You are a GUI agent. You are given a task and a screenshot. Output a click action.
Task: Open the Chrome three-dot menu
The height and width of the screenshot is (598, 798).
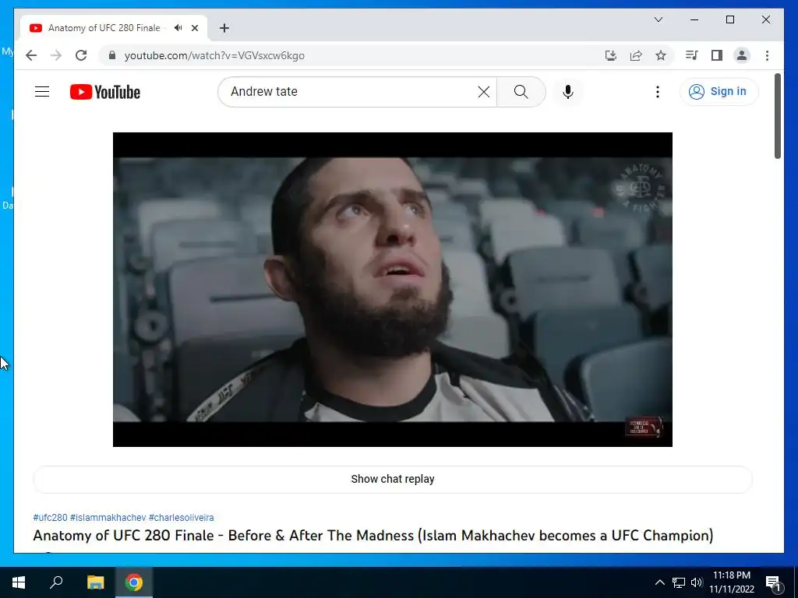click(767, 55)
